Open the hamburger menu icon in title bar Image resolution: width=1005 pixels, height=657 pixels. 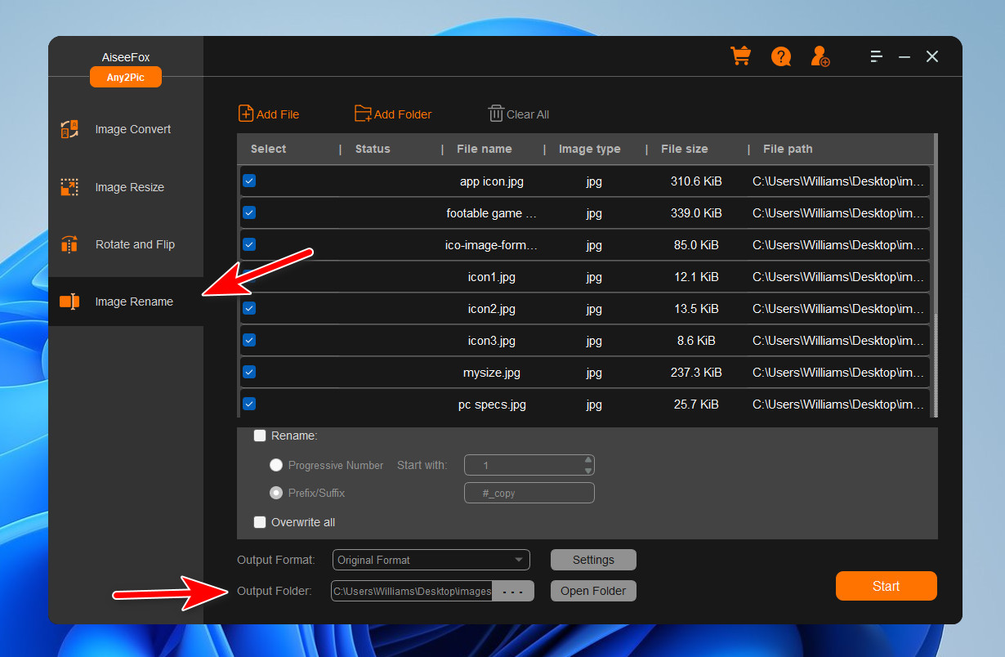click(x=876, y=56)
